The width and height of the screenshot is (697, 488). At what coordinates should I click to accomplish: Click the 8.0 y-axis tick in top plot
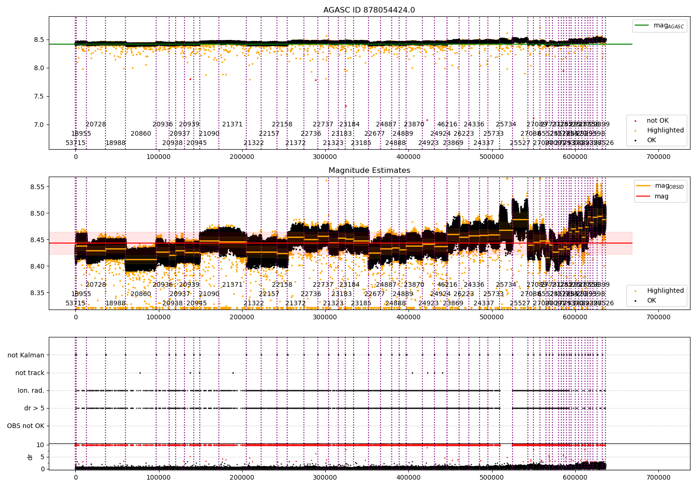pyautogui.click(x=39, y=68)
